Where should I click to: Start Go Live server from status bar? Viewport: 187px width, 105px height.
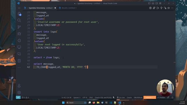(121, 97)
